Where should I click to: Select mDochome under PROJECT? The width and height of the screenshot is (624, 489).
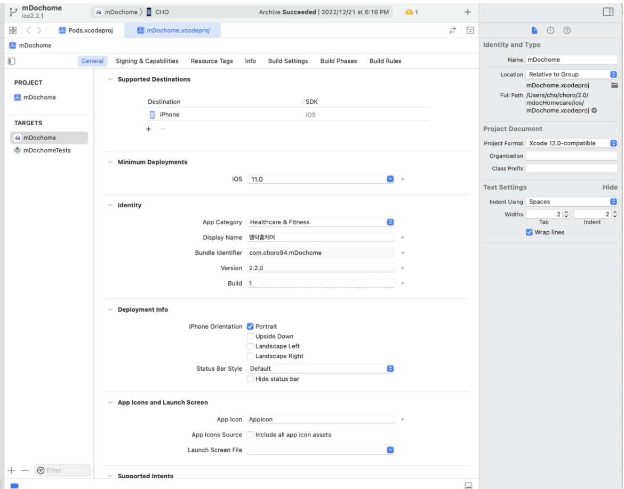tap(49, 97)
